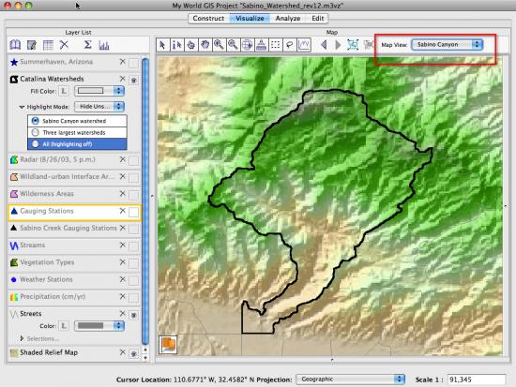Remove the Gauging Stations layer with X
Image resolution: width=516 pixels, height=387 pixels.
(x=122, y=211)
